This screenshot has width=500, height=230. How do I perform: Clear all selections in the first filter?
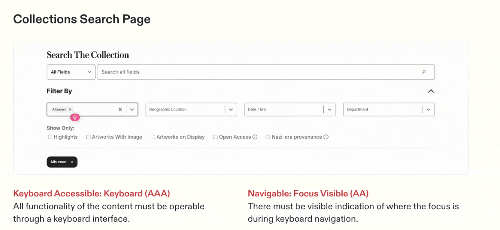pos(120,110)
